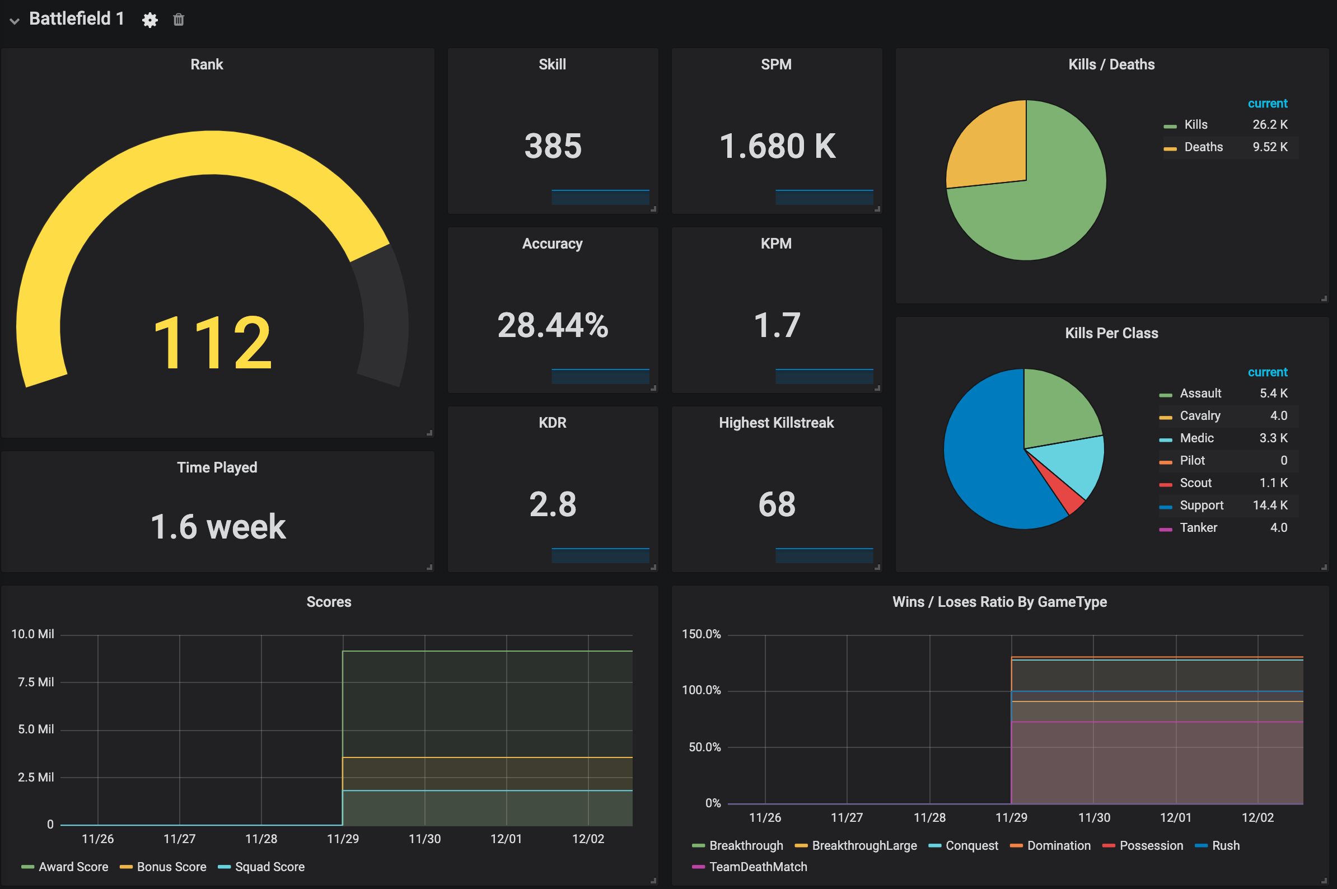Open the Rank panel menu
Image resolution: width=1337 pixels, height=889 pixels.
(x=207, y=64)
